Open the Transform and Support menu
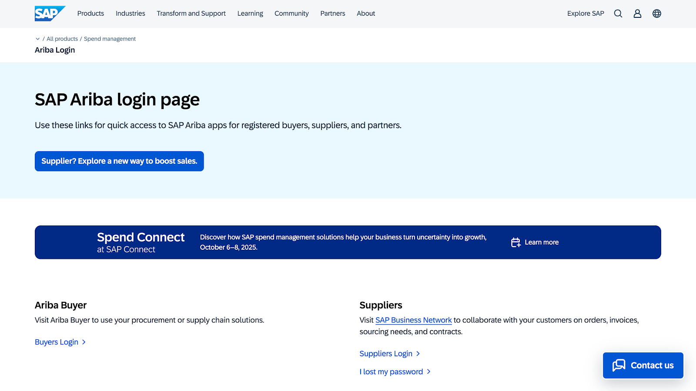This screenshot has height=391, width=696. click(191, 13)
